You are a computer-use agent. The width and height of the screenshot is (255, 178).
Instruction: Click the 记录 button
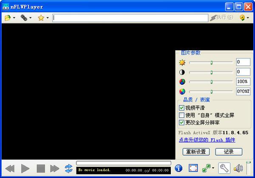[229, 152]
